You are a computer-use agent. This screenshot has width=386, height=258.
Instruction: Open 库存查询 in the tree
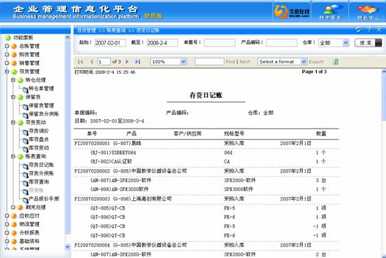click(x=38, y=182)
